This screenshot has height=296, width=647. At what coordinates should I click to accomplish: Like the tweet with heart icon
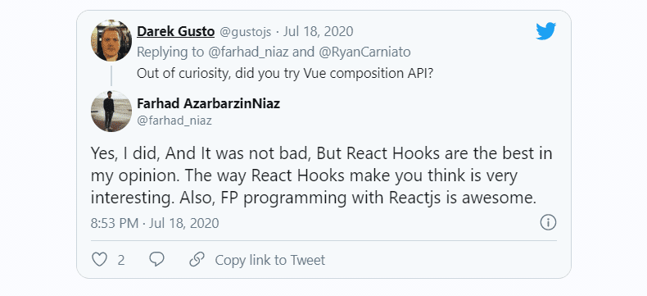99,260
